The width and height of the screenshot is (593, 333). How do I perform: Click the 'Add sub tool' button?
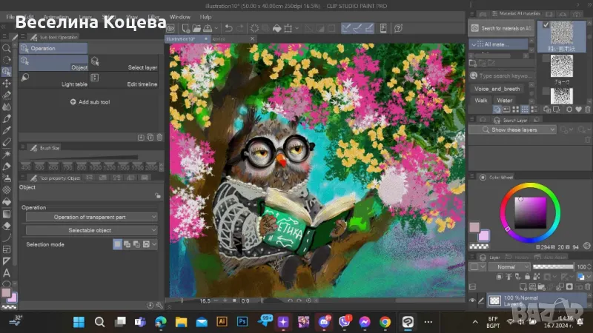[90, 102]
